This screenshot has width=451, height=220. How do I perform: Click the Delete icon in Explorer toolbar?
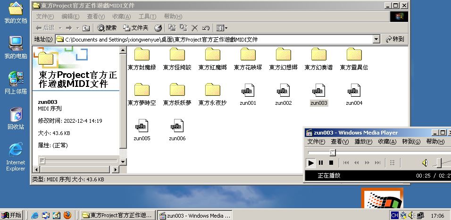tap(195, 28)
